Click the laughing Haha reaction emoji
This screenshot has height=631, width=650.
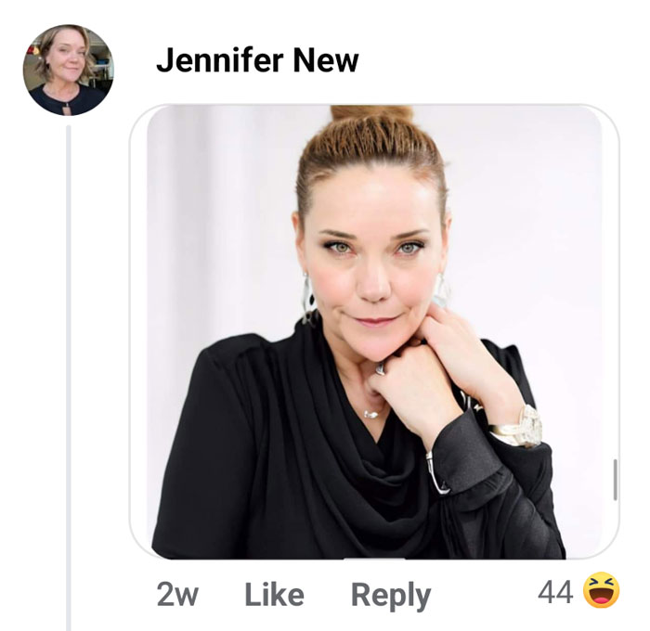(601, 590)
